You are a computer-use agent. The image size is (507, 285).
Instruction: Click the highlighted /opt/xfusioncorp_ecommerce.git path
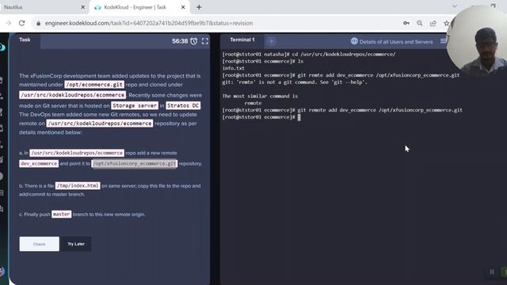(x=134, y=164)
